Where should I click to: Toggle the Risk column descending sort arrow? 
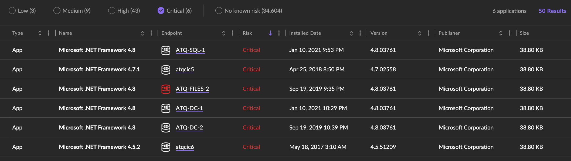(270, 33)
